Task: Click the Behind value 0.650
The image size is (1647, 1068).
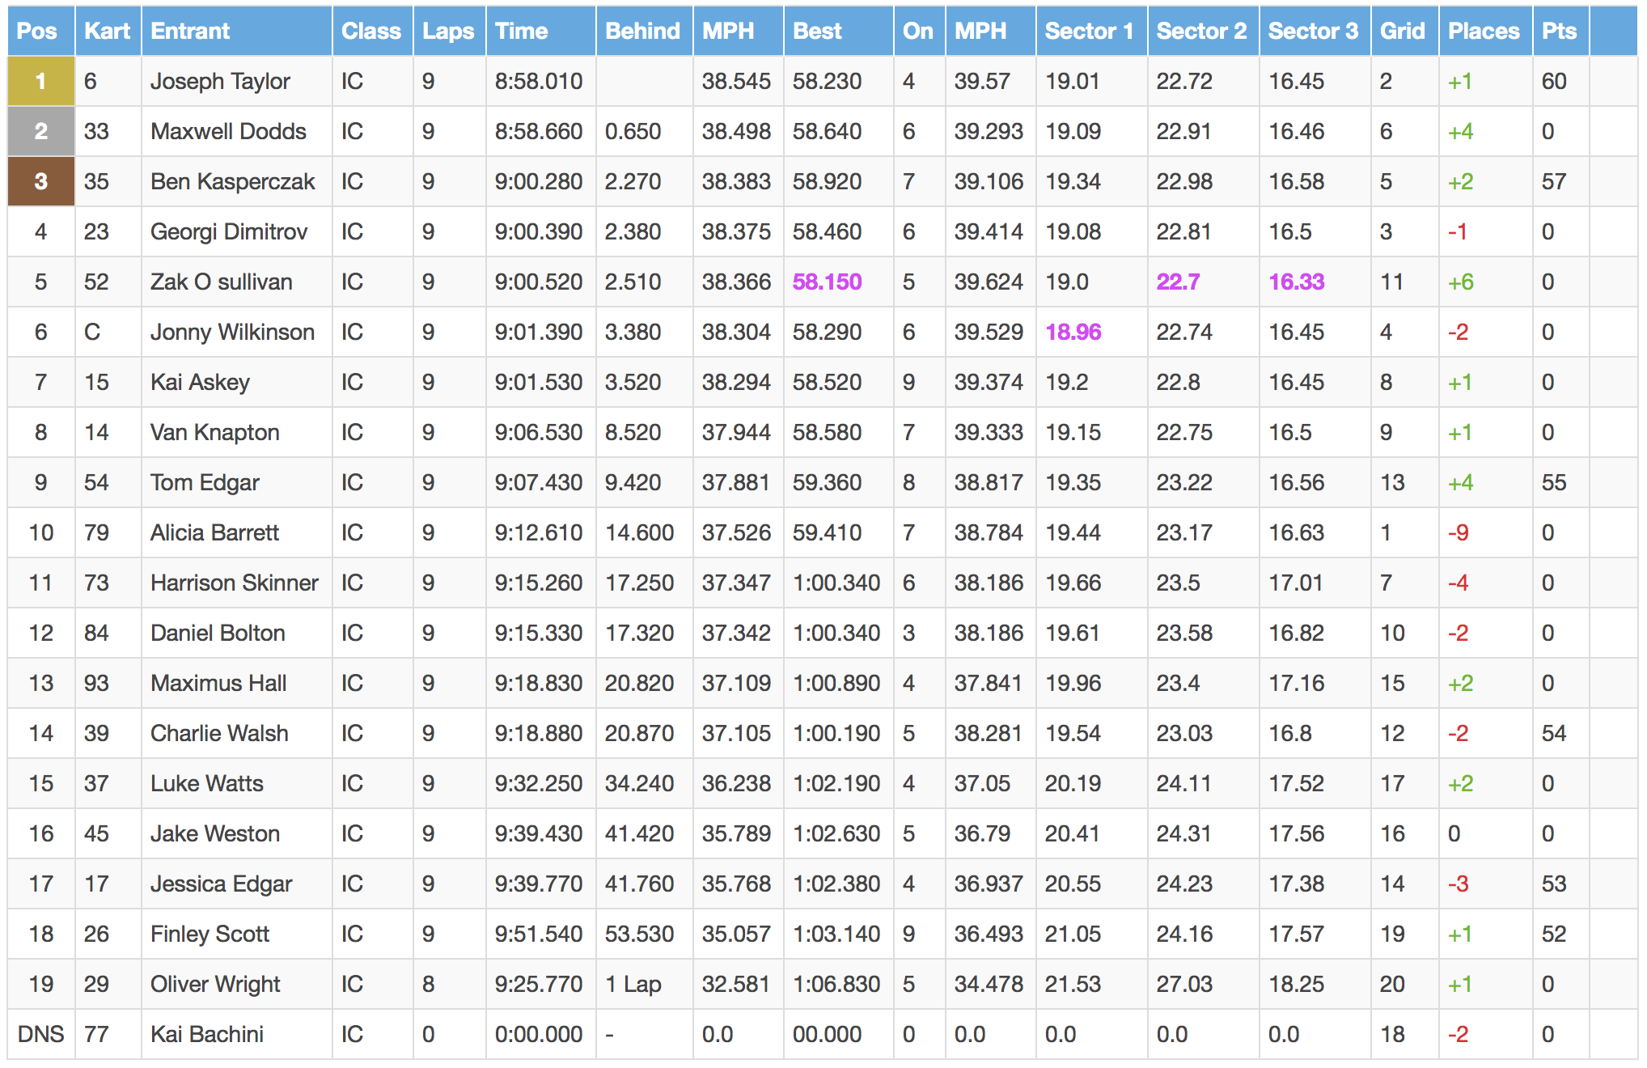Action: [x=633, y=131]
